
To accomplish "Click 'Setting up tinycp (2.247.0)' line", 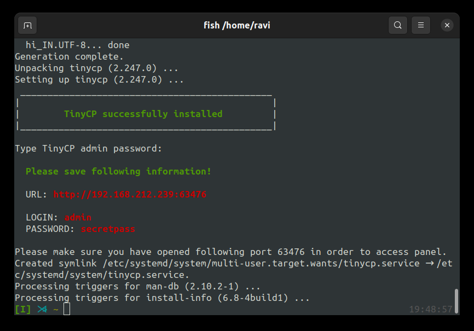I will (x=99, y=80).
